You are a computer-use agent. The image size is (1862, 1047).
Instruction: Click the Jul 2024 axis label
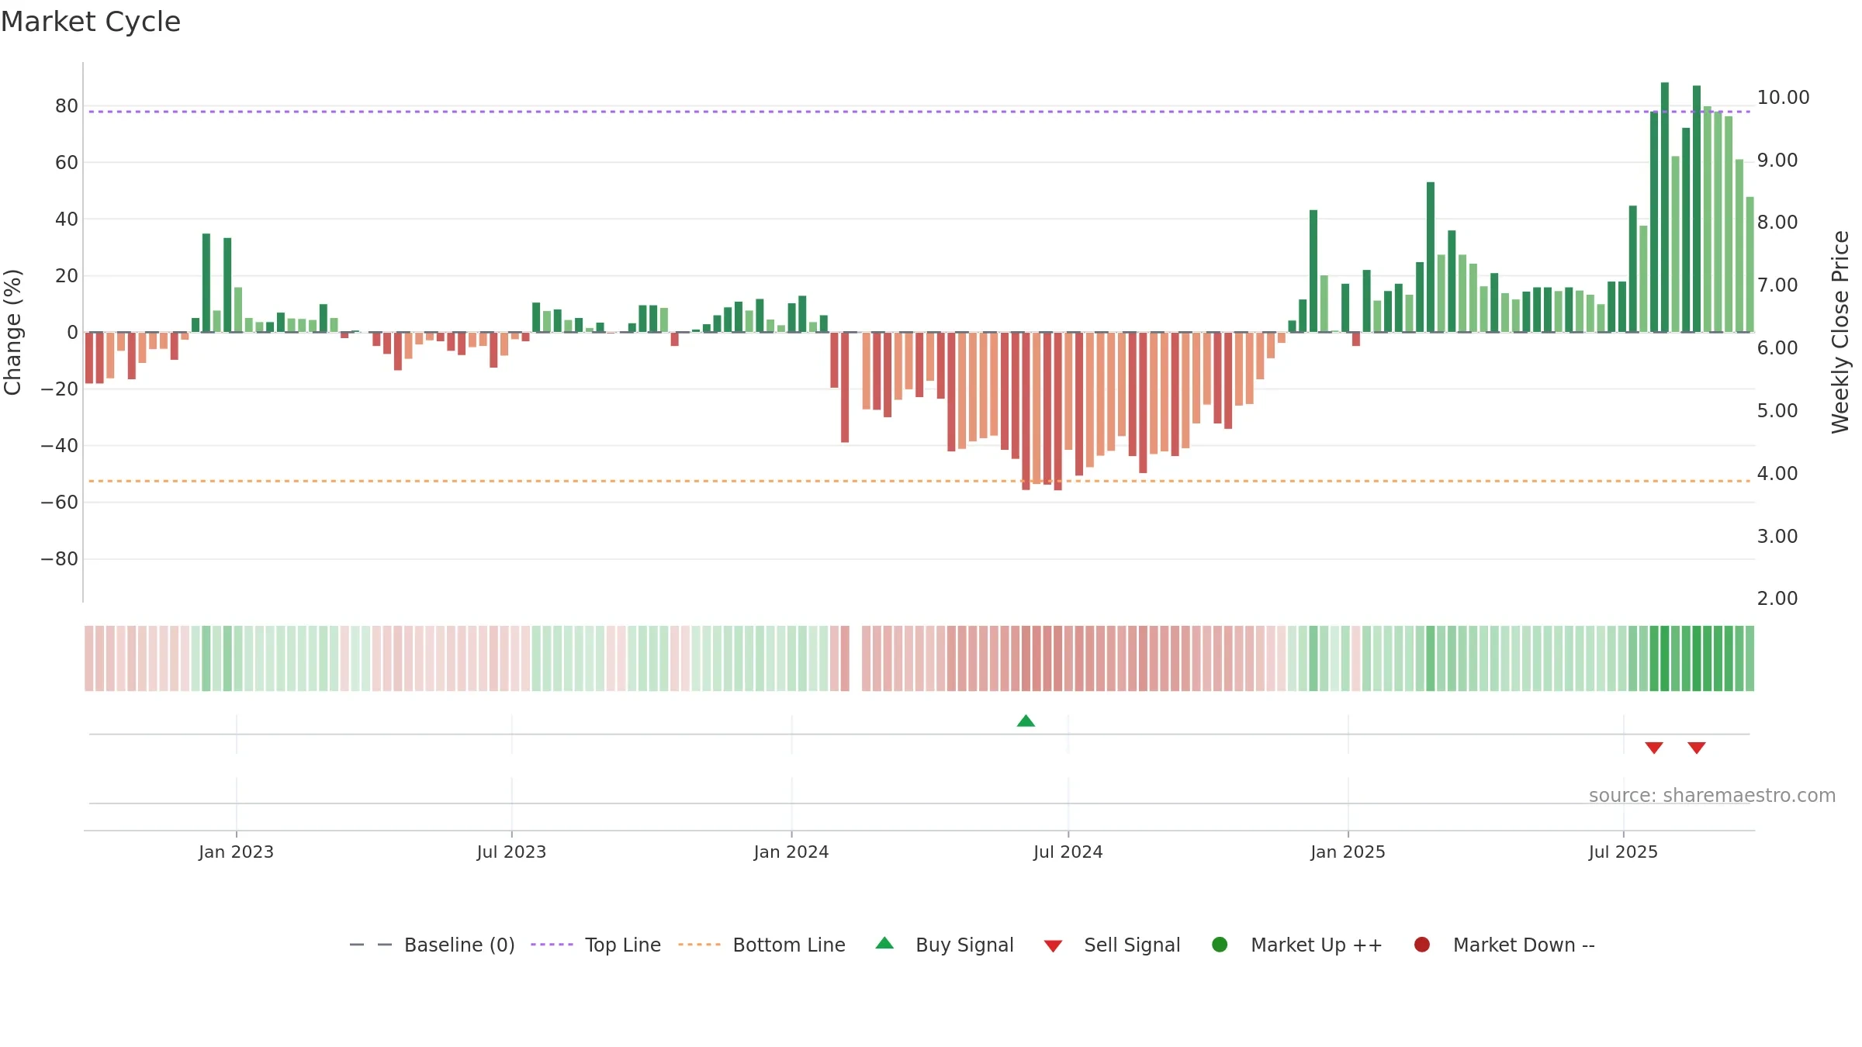[x=1068, y=852]
